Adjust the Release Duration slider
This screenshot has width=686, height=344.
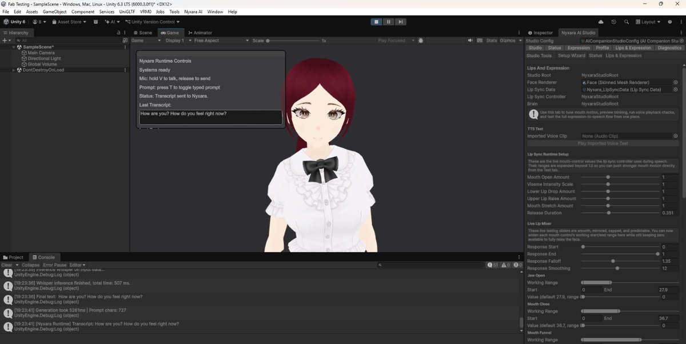(x=620, y=213)
